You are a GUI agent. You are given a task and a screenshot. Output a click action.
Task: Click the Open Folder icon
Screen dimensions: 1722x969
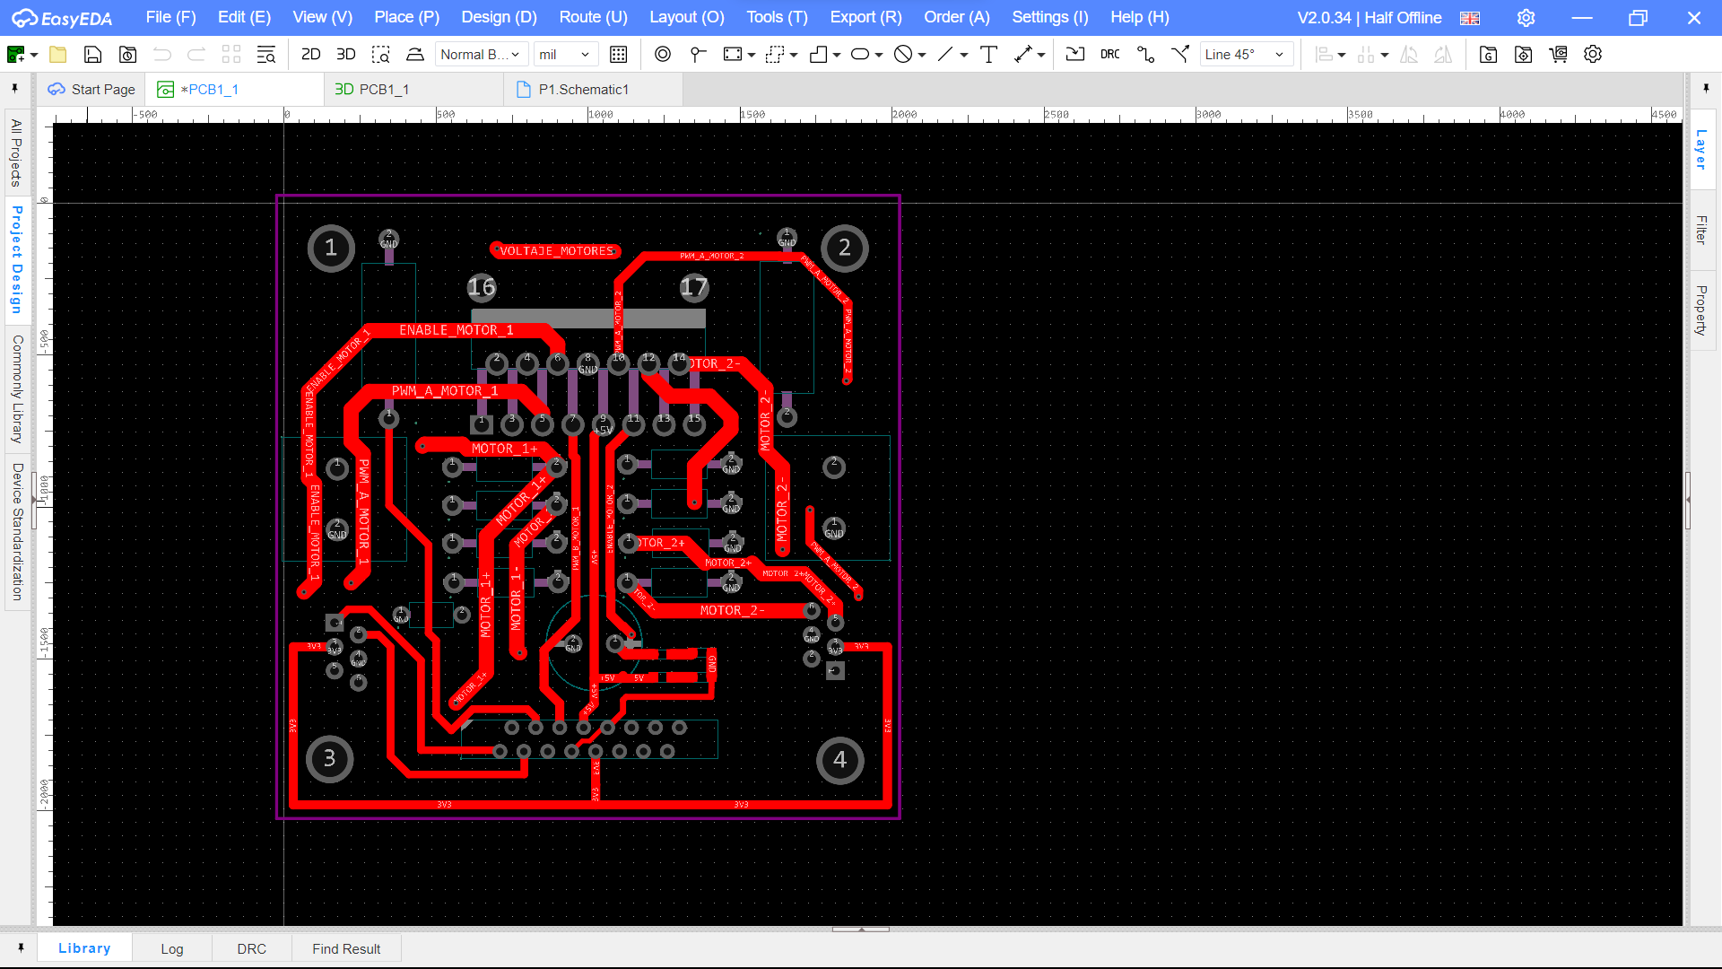click(x=58, y=55)
